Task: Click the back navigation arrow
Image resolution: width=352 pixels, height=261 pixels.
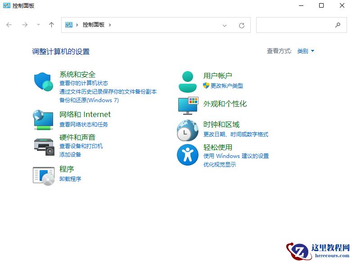Action: click(9, 25)
